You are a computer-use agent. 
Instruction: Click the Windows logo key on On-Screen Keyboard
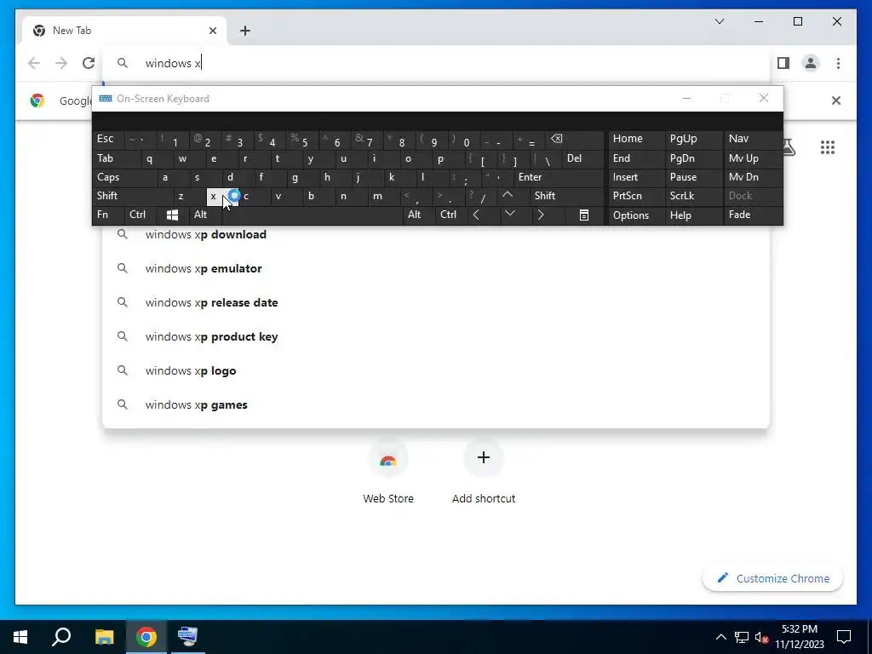(x=172, y=215)
